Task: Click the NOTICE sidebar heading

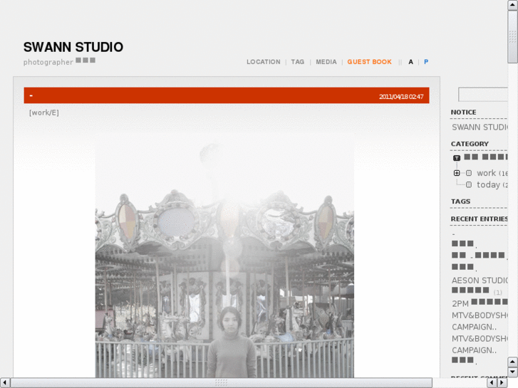Action: tap(463, 112)
